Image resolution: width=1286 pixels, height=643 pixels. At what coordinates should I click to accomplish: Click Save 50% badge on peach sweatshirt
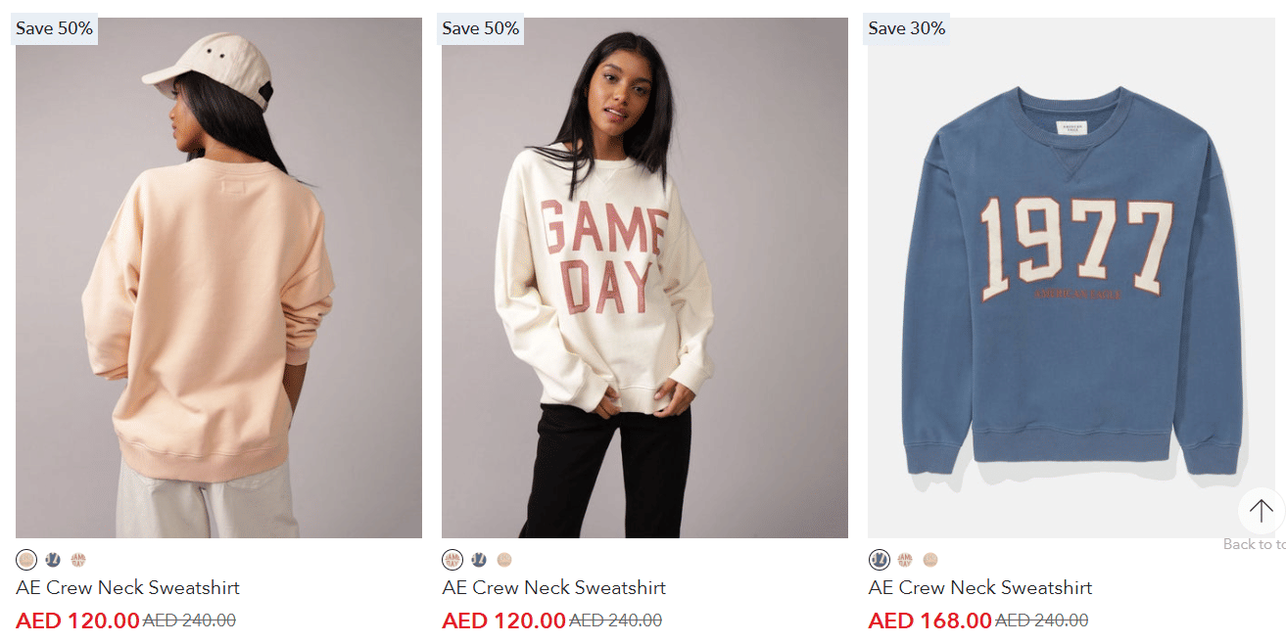(55, 28)
